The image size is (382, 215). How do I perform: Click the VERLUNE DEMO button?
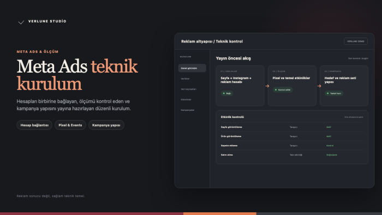356,41
